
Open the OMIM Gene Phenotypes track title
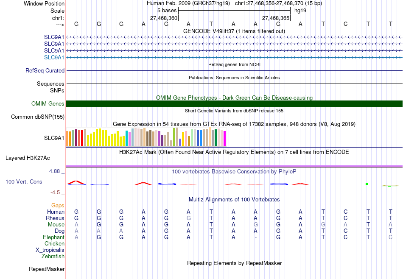coord(234,98)
